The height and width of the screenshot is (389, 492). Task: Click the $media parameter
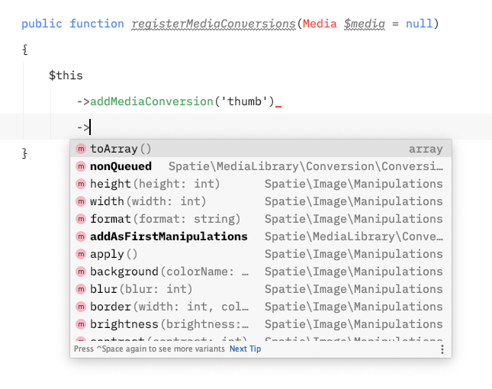point(365,24)
